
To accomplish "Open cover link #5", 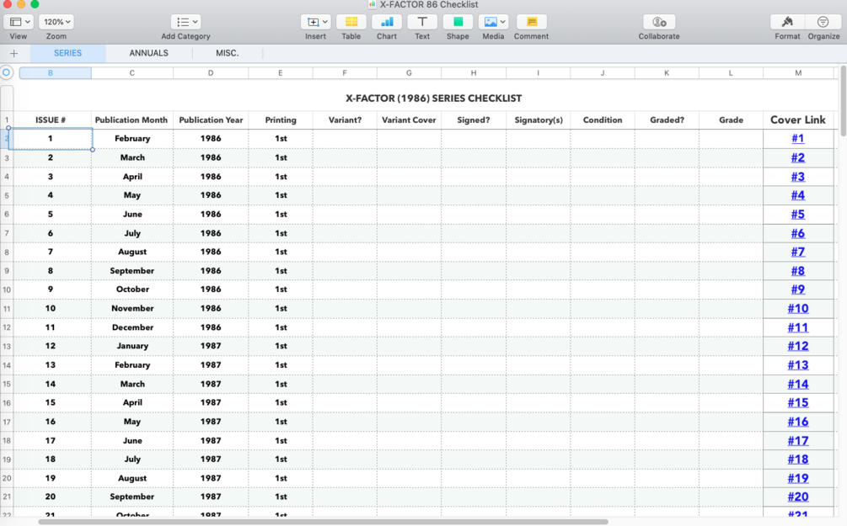I will click(x=798, y=214).
